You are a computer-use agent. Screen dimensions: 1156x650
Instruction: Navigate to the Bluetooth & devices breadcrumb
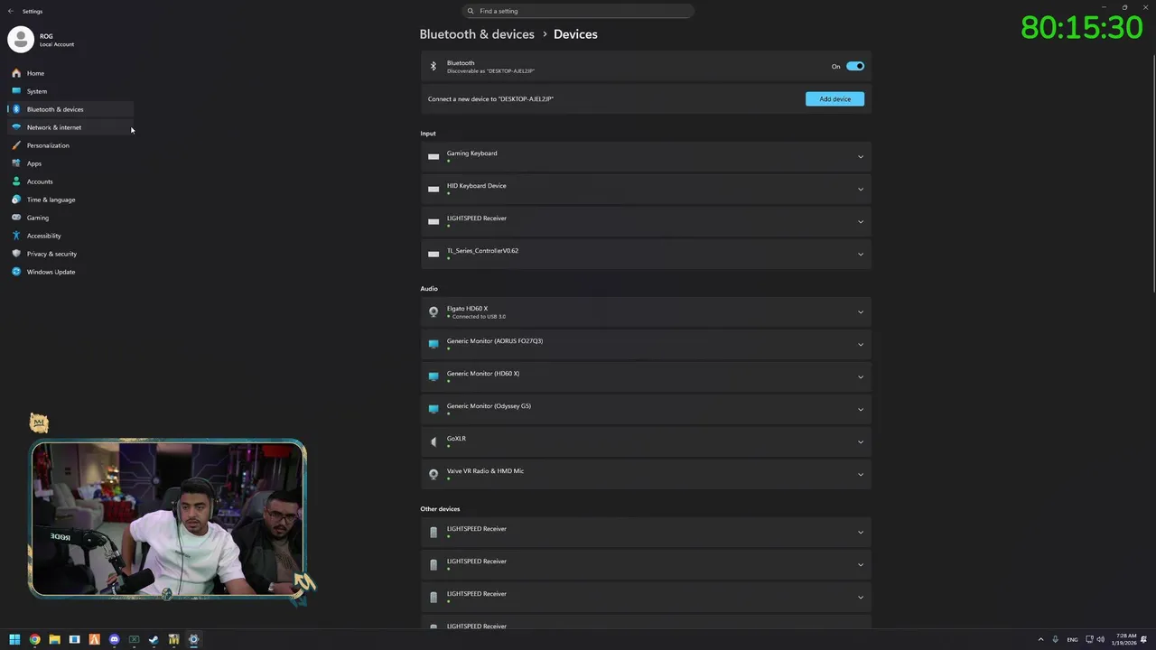[477, 34]
